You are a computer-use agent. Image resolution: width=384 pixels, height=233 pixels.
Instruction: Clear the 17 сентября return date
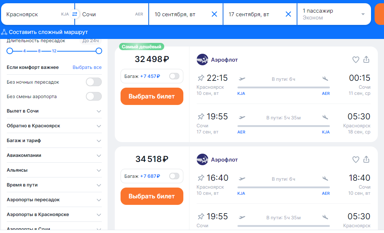tap(288, 14)
